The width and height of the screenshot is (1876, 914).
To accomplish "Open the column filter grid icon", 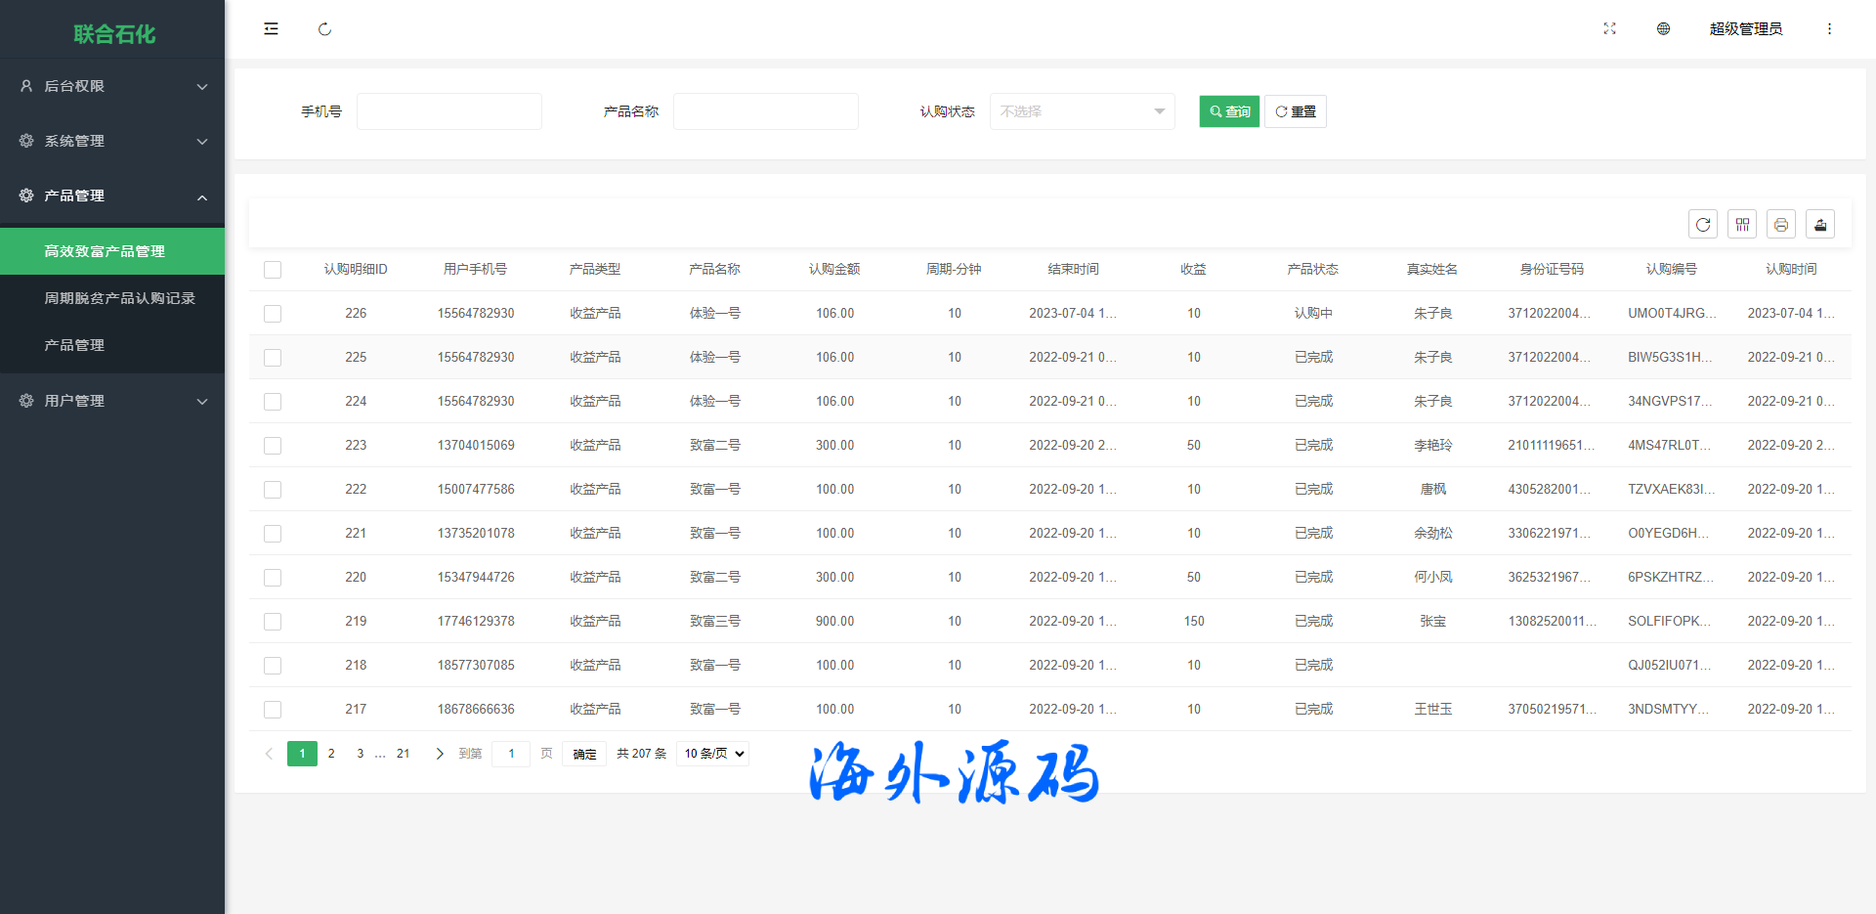I will pos(1742,225).
